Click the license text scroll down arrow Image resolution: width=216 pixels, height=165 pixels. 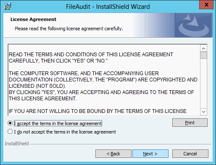[203, 112]
